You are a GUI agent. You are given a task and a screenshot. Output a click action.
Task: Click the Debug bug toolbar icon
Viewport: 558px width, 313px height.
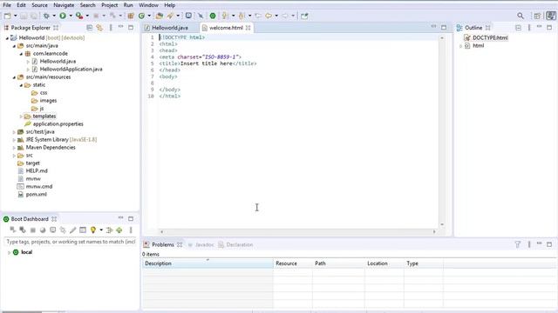click(x=46, y=16)
